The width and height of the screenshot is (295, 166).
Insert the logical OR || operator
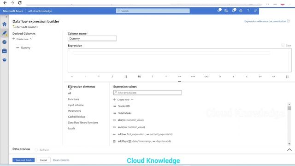[x=126, y=77]
